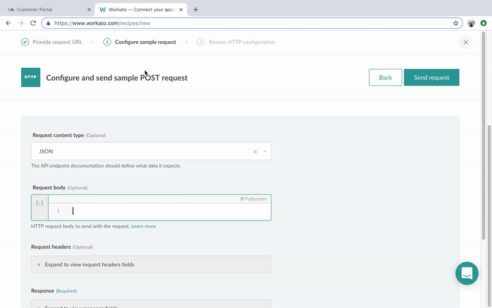
Task: Click the HTTP connector logo
Action: (x=31, y=77)
